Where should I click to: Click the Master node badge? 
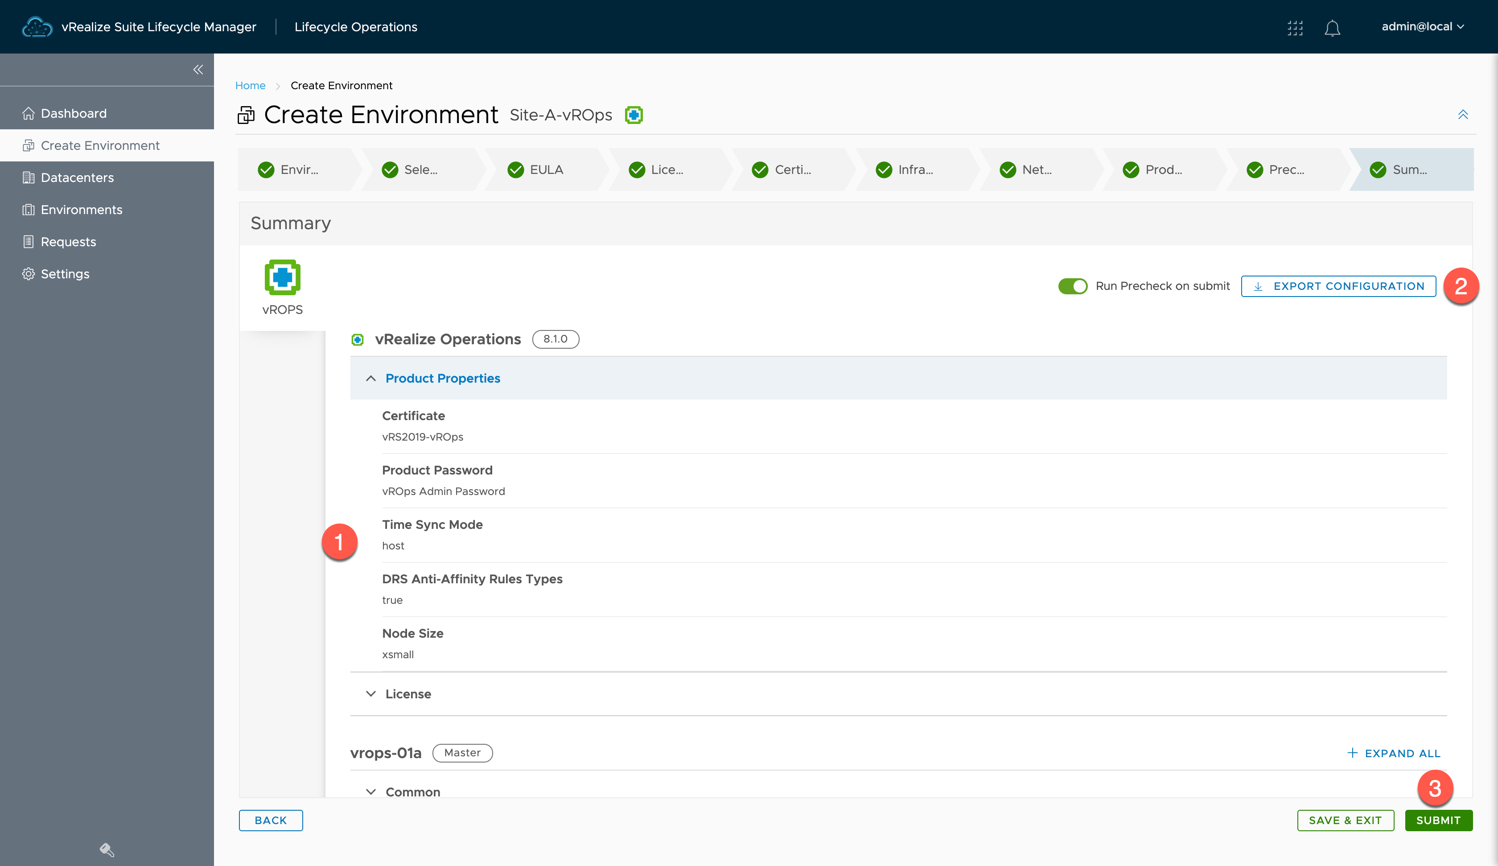pos(462,753)
